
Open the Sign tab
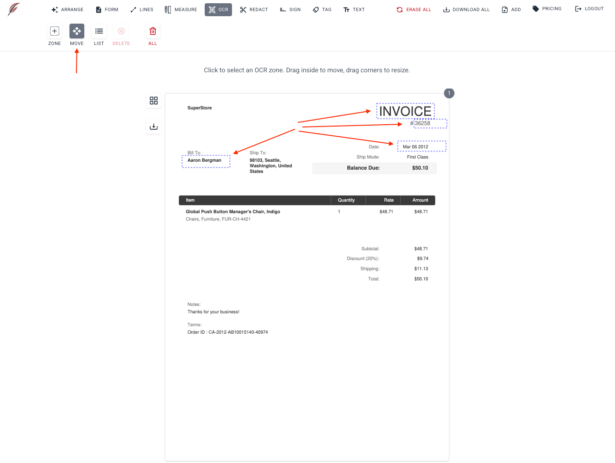(290, 10)
